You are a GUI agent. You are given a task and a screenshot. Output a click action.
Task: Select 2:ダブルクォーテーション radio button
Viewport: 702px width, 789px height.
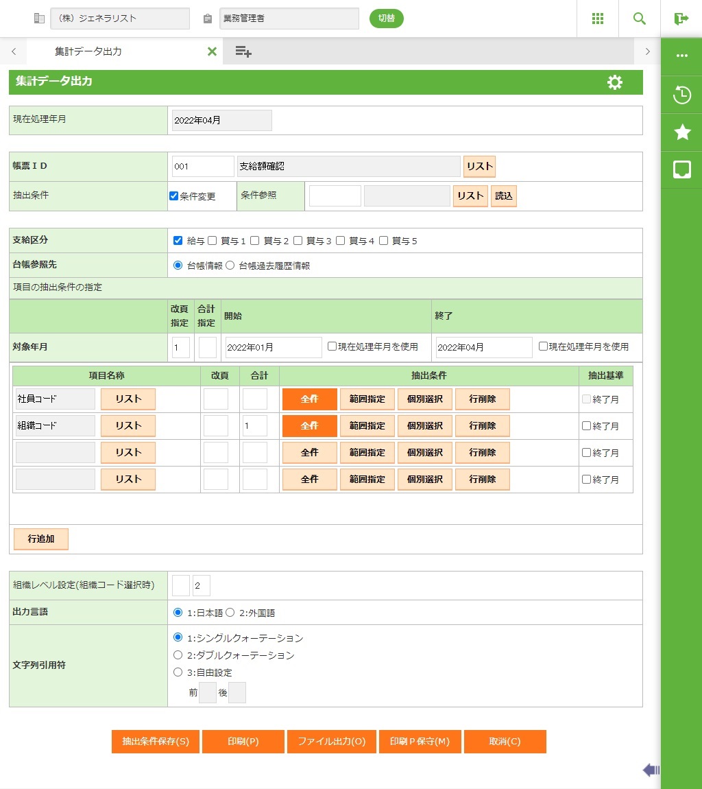click(178, 655)
